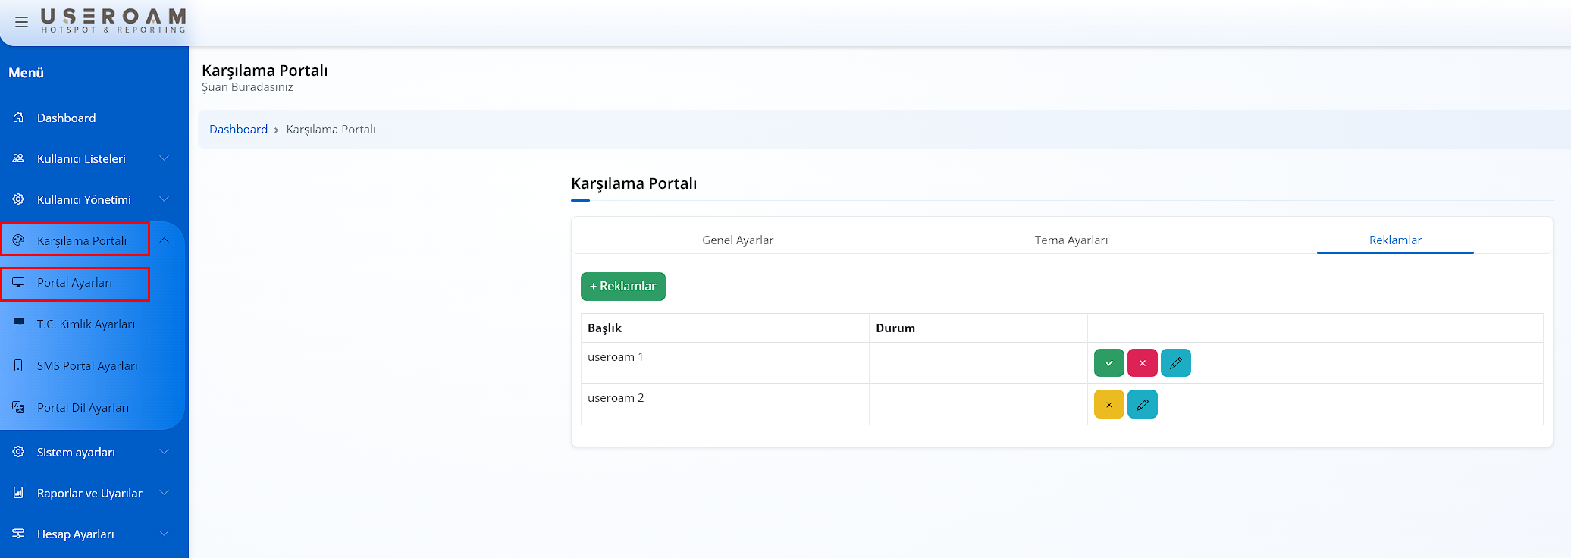Click edit pencil button for useroam 1
This screenshot has height=558, width=1571.
pyautogui.click(x=1175, y=363)
